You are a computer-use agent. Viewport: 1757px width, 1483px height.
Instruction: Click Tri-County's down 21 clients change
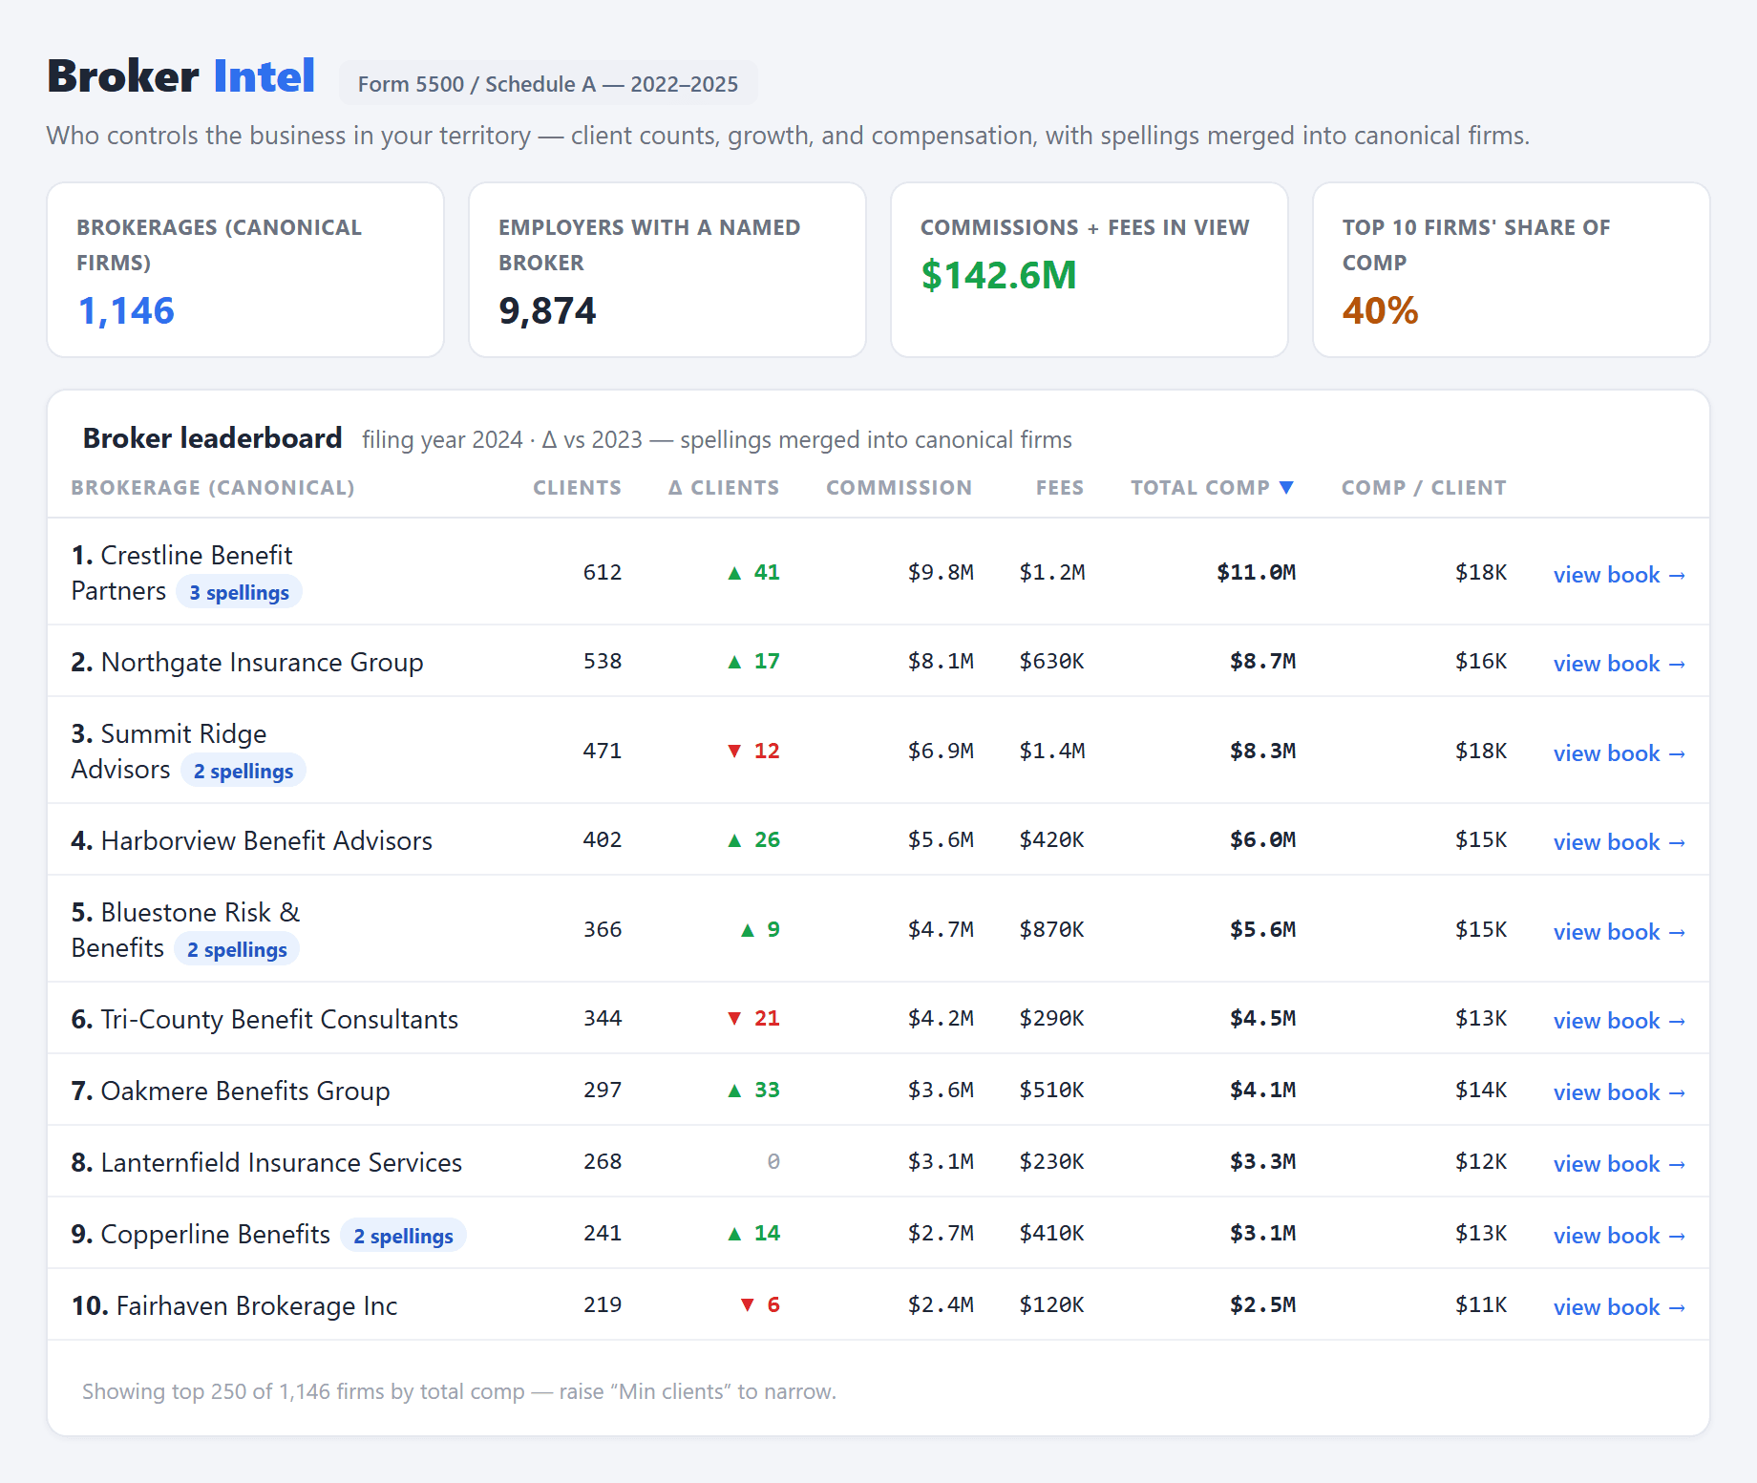point(753,1018)
